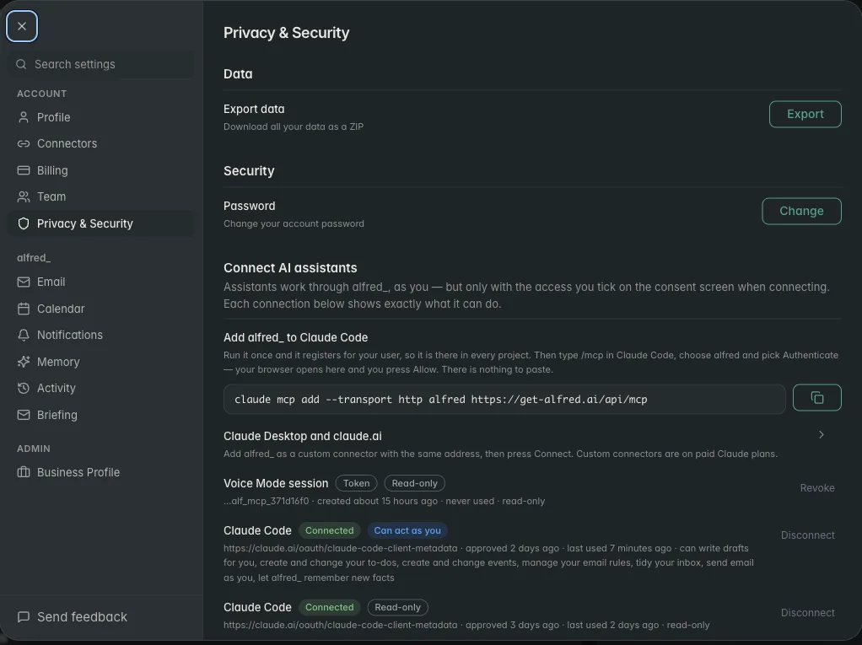
Task: Open Activity settings label
Action: tap(56, 388)
